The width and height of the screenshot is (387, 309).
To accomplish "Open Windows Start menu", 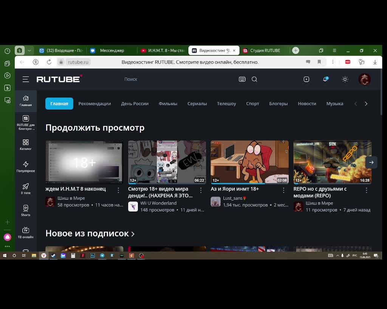I will 5,255.
